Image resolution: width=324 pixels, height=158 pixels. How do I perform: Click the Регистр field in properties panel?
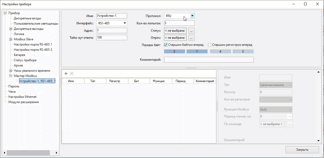pos(276,92)
